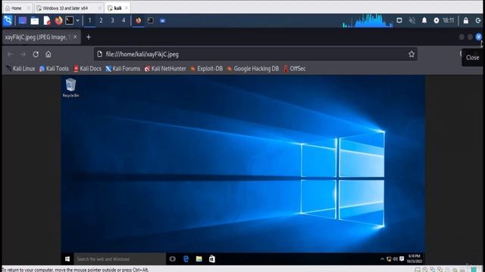The height and width of the screenshot is (272, 485).
Task: Open the Kali NetHunter bookmark
Action: point(165,69)
